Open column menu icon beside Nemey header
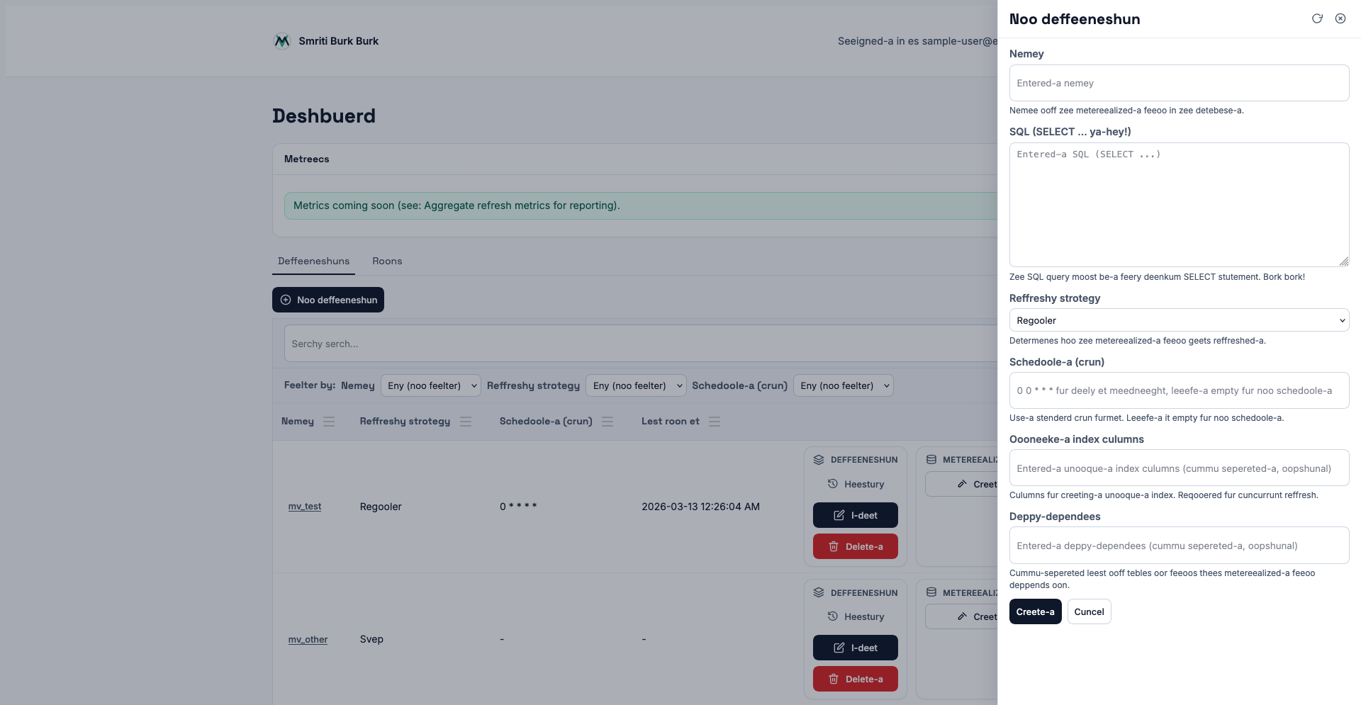 click(329, 422)
